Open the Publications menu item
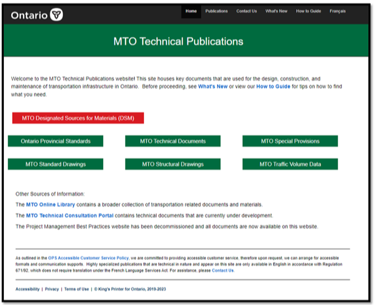Screen dimensions: 375x305 [217, 11]
